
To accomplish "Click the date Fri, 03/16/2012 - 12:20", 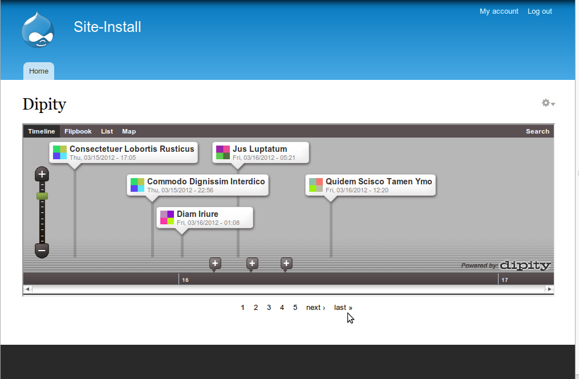I will [x=357, y=190].
